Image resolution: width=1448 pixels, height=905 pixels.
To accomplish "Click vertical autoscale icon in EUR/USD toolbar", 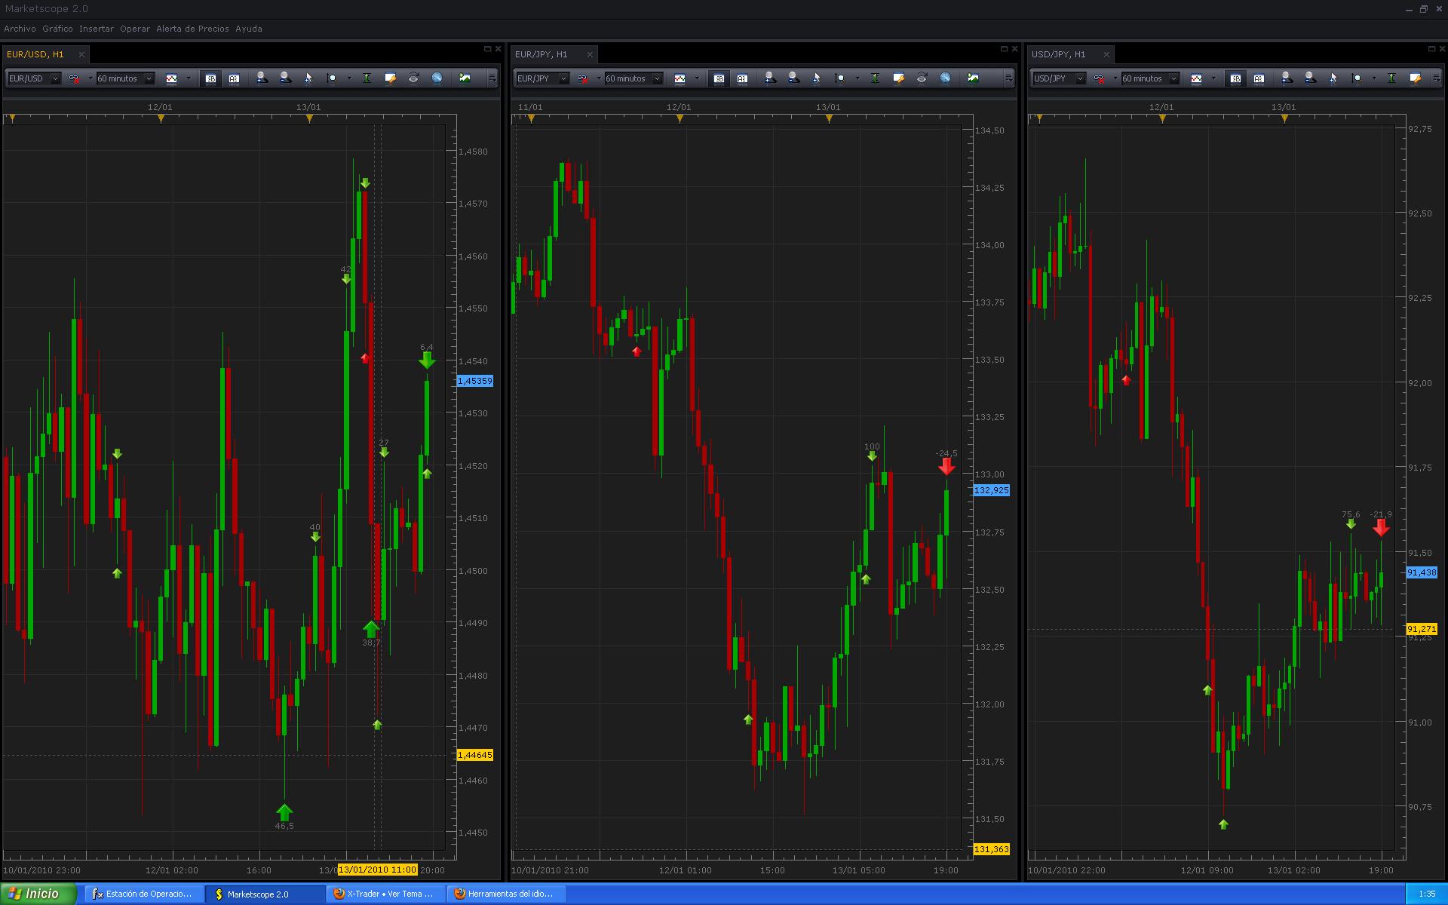I will (x=367, y=78).
